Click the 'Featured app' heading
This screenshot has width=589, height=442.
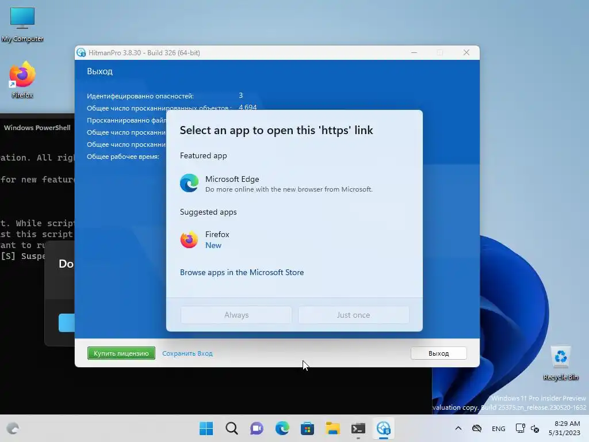point(203,155)
